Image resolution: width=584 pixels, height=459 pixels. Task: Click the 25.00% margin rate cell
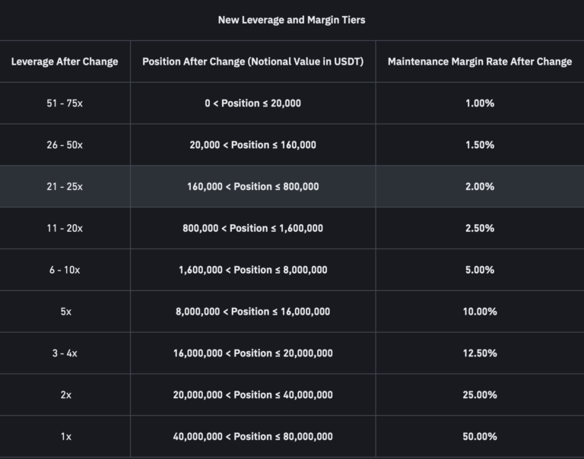tap(479, 395)
